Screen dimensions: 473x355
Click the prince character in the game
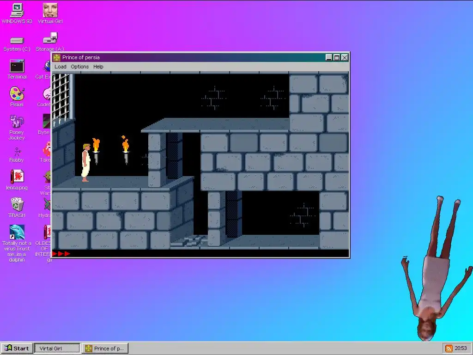pyautogui.click(x=86, y=162)
